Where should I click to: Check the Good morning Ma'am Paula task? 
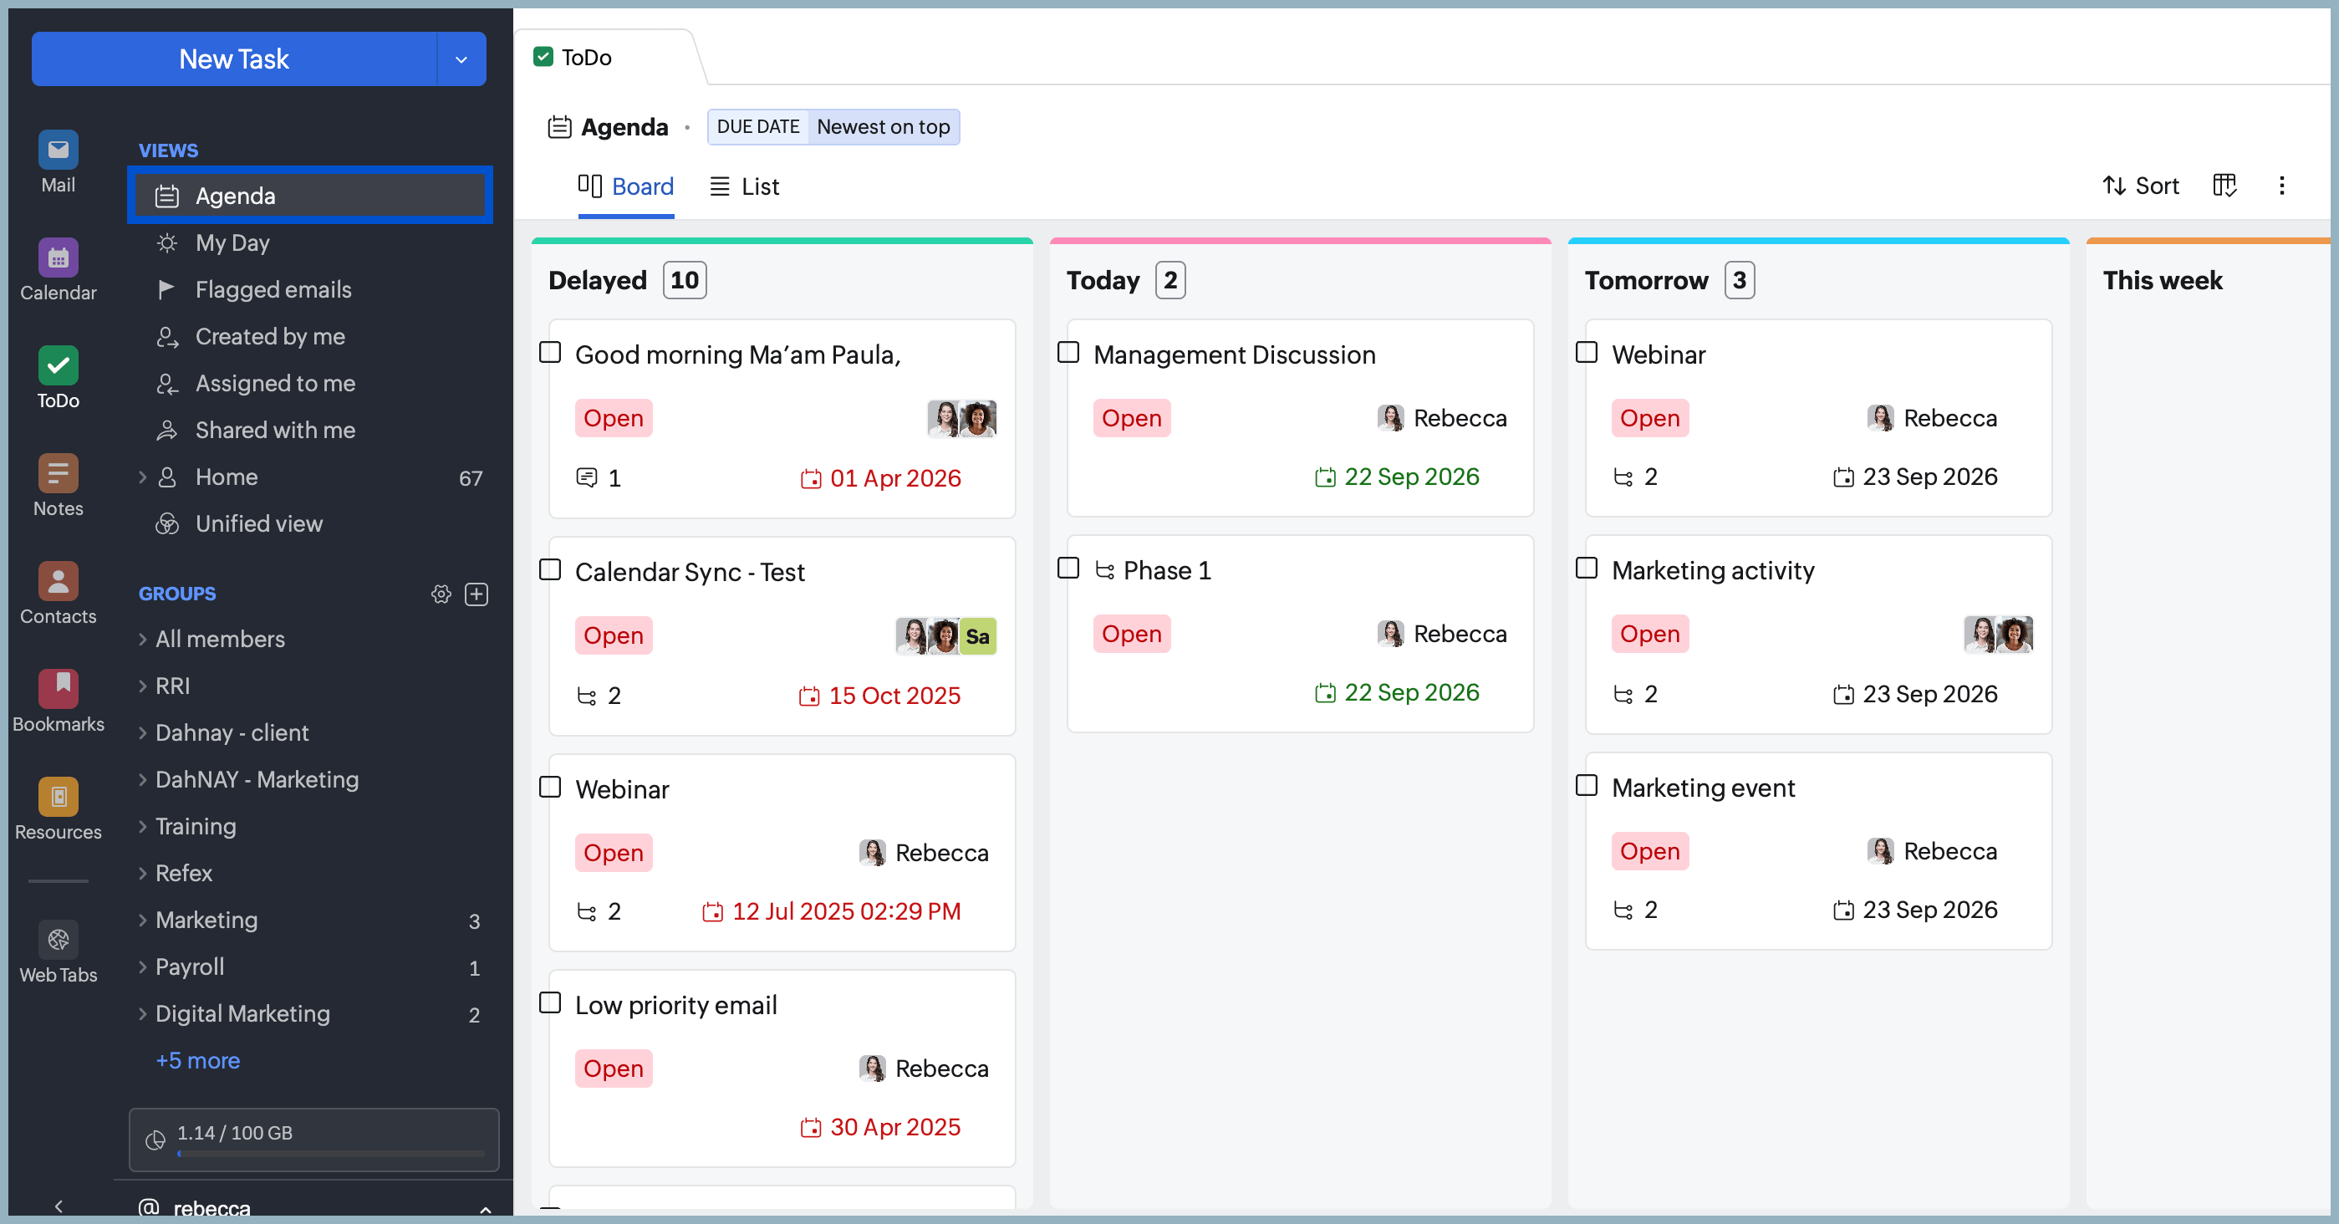point(550,352)
